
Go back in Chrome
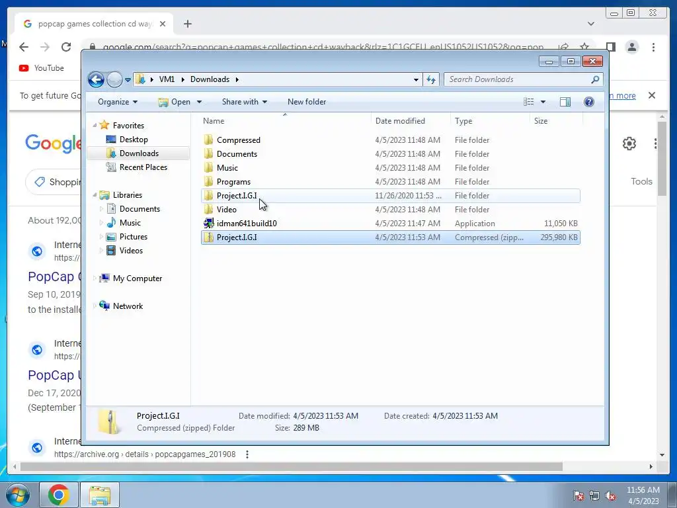tap(24, 47)
